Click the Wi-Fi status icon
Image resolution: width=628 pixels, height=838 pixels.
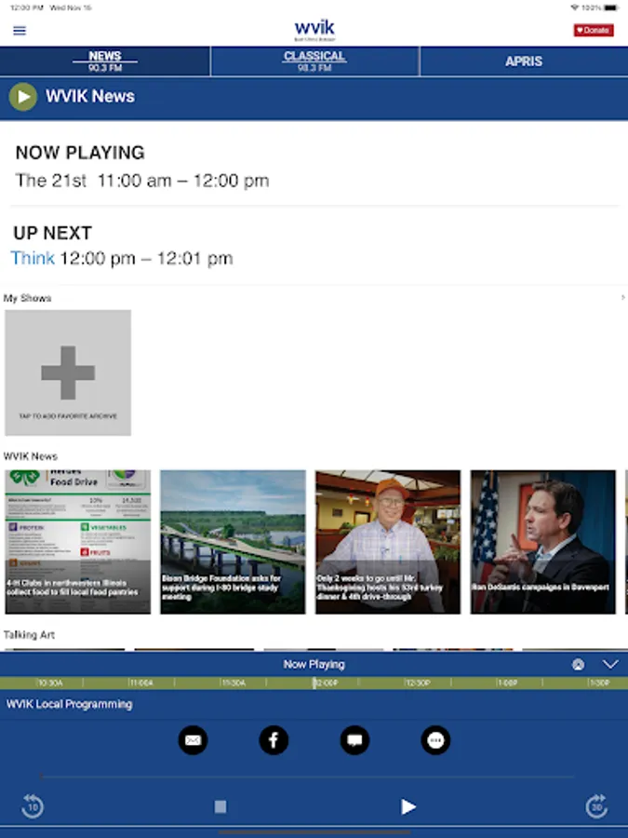pos(575,7)
